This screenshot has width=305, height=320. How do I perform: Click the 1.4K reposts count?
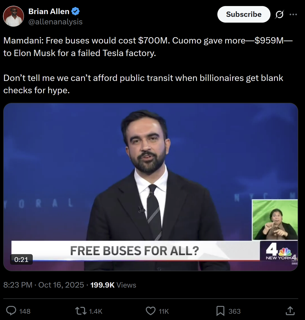tap(95, 311)
